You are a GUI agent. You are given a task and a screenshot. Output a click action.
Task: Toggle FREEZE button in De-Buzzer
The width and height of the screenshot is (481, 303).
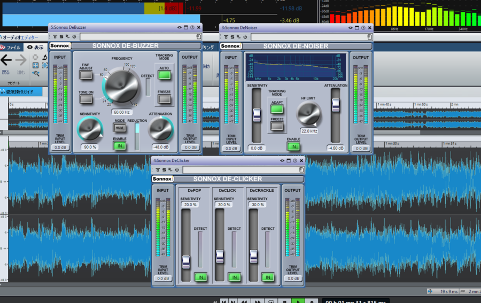coord(165,99)
